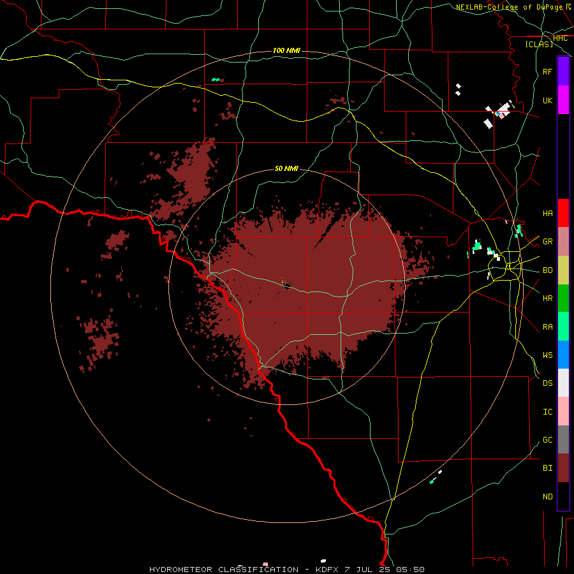The image size is (574, 574).
Task: Click the "HHC" product code text
Action: click(x=560, y=38)
